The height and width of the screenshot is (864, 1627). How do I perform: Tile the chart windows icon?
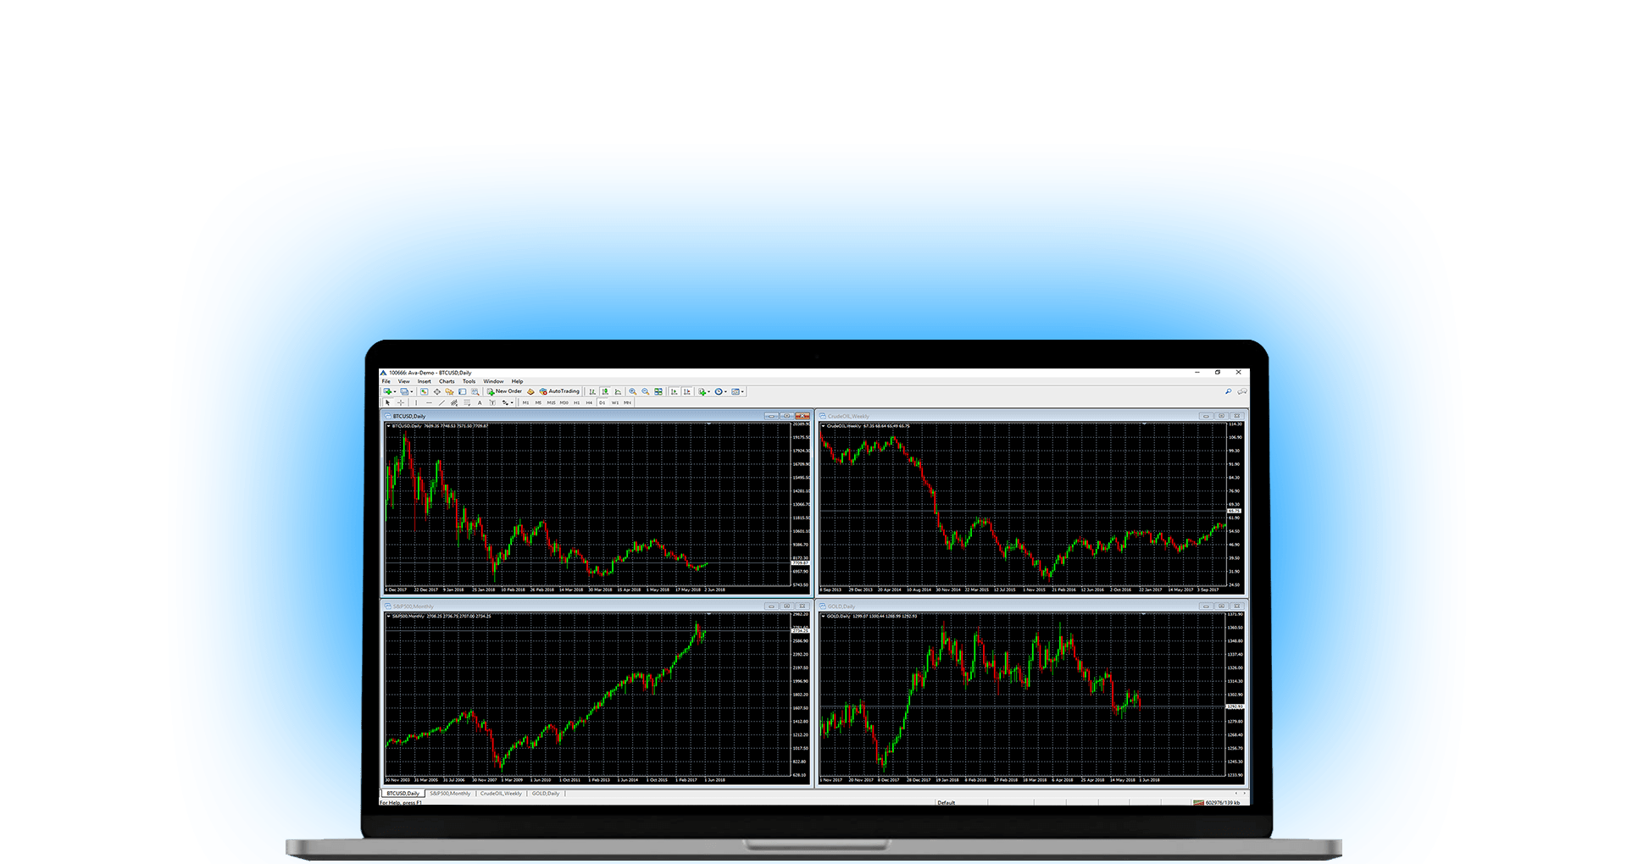[x=658, y=391]
